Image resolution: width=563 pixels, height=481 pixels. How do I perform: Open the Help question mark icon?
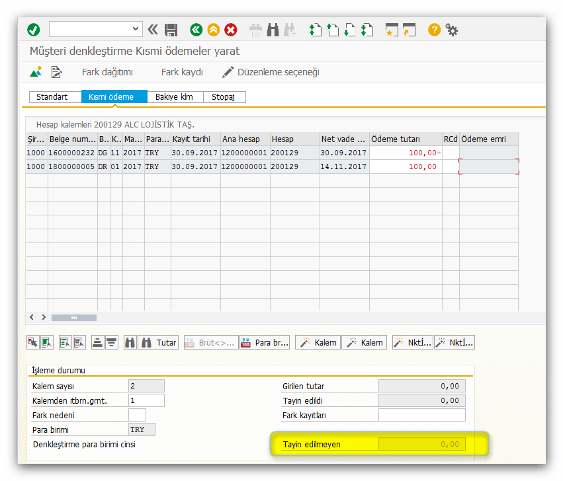click(x=434, y=30)
